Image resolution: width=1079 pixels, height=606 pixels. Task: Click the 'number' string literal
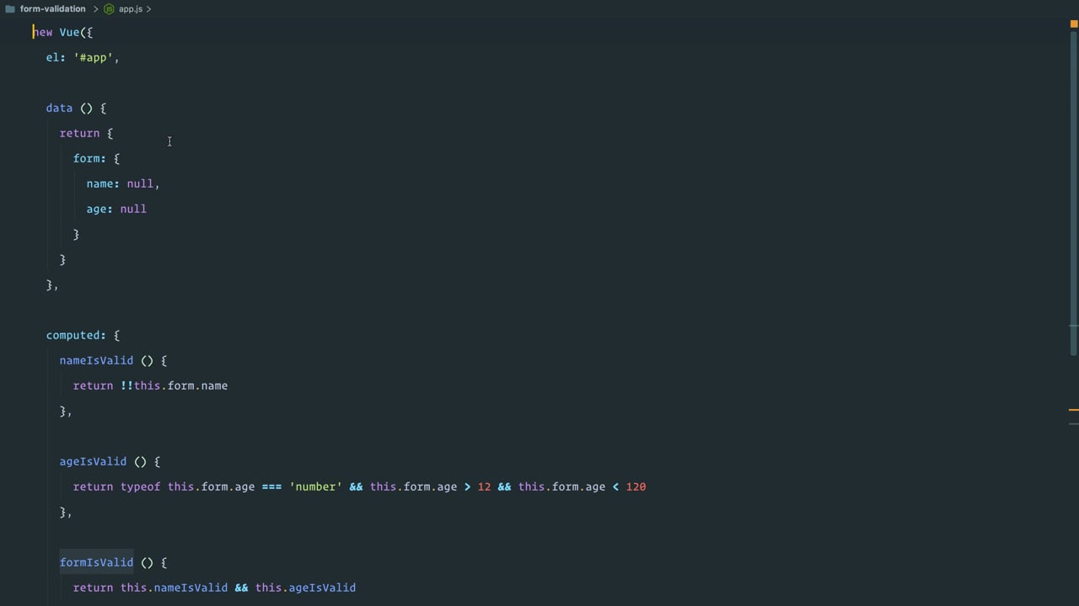(x=315, y=486)
